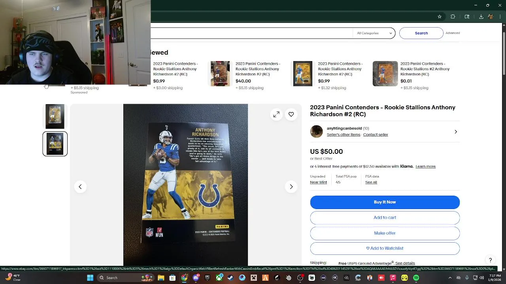Open the All Categories dropdown
The width and height of the screenshot is (506, 284).
pos(374,33)
